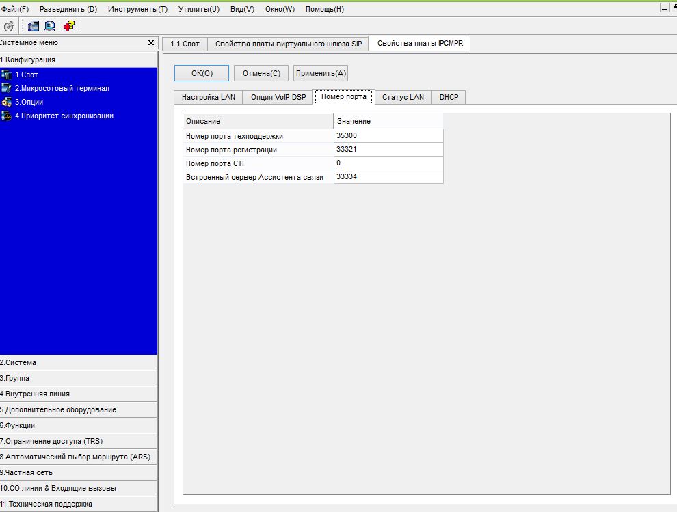Open the Вид(V) menu
Image resolution: width=677 pixels, height=512 pixels.
tap(242, 9)
